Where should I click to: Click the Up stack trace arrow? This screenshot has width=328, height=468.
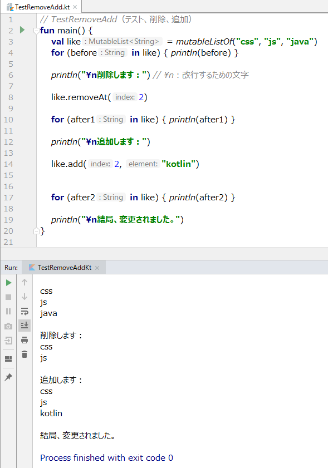(25, 282)
